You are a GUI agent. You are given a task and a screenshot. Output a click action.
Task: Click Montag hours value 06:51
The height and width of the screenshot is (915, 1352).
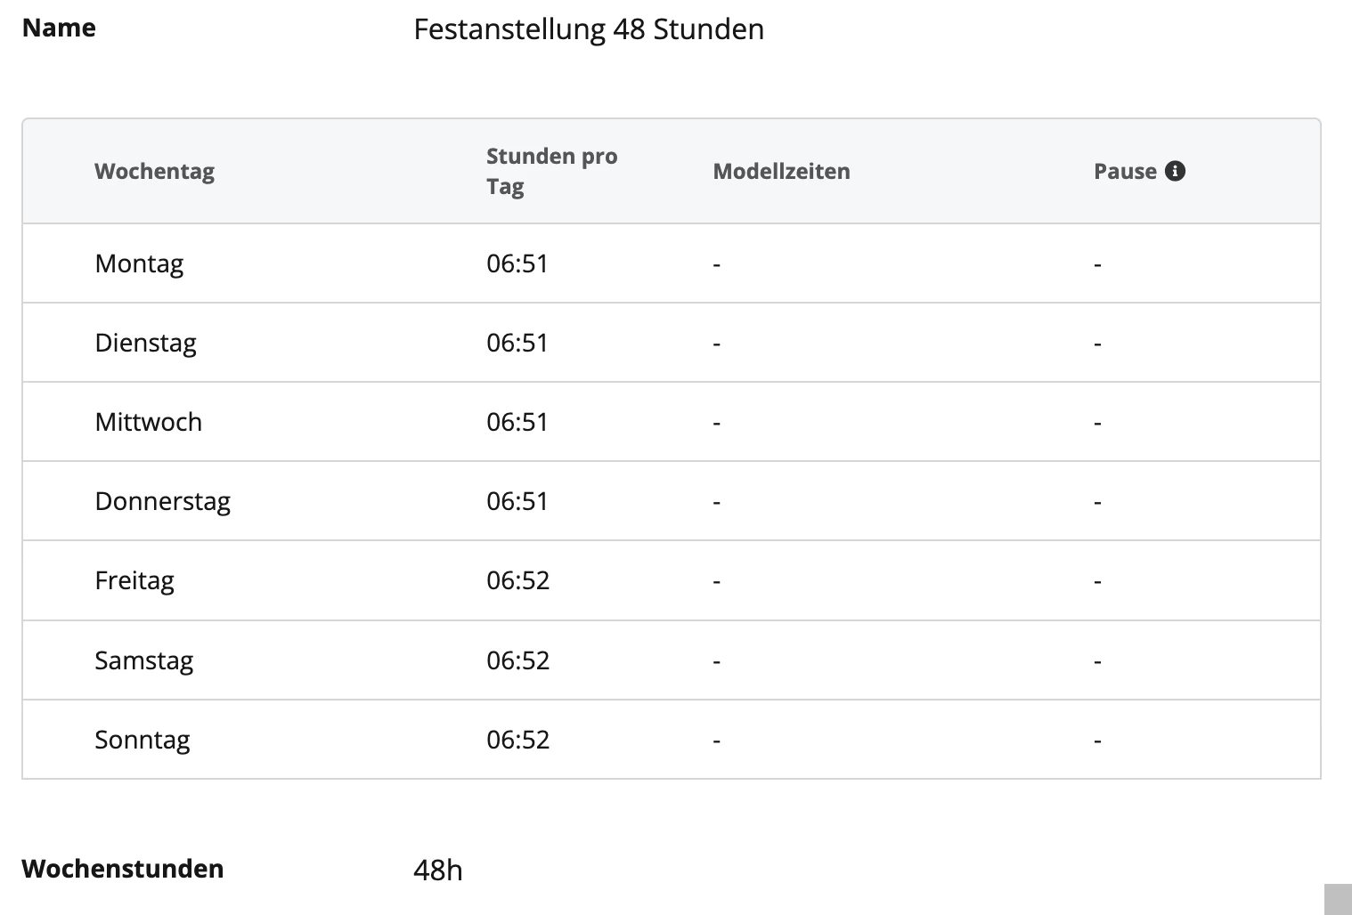517,263
